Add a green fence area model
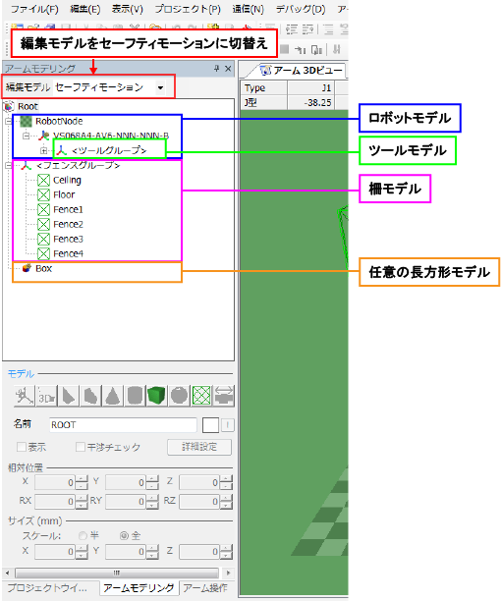Viewport: 501px width, 601px height. (201, 395)
